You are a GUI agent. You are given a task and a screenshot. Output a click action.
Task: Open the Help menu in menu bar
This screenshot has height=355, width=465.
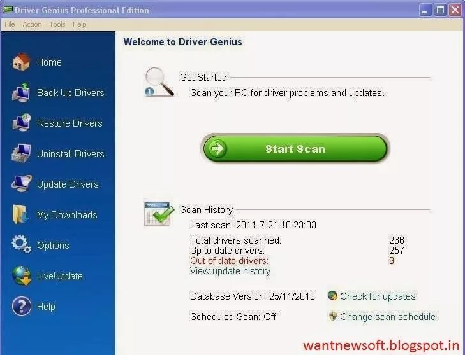coord(80,24)
